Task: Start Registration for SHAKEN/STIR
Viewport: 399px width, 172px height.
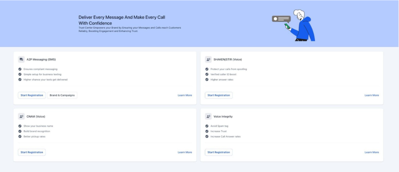Action: (x=218, y=95)
